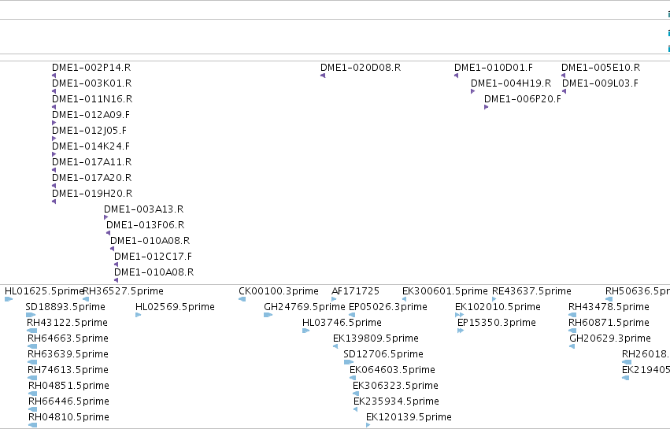Click the blue arrow under HL02569.5prime
670x429 pixels.
pos(138,315)
